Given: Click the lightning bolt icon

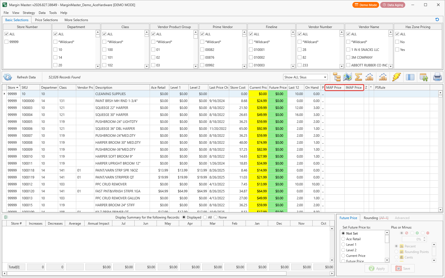Looking at the screenshot, I should (x=397, y=77).
